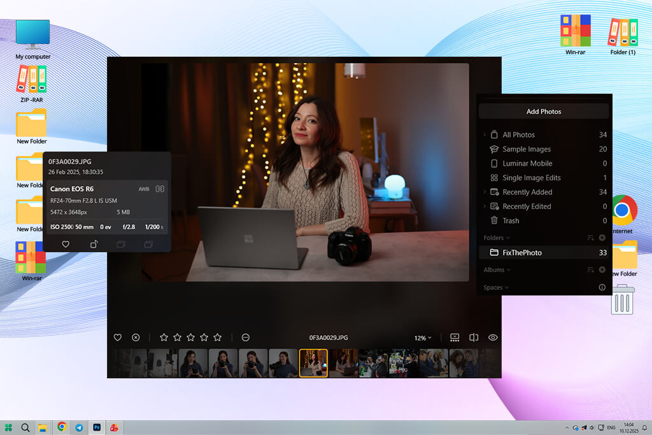652x435 pixels.
Task: Open the Windows Start menu
Action: [x=8, y=427]
